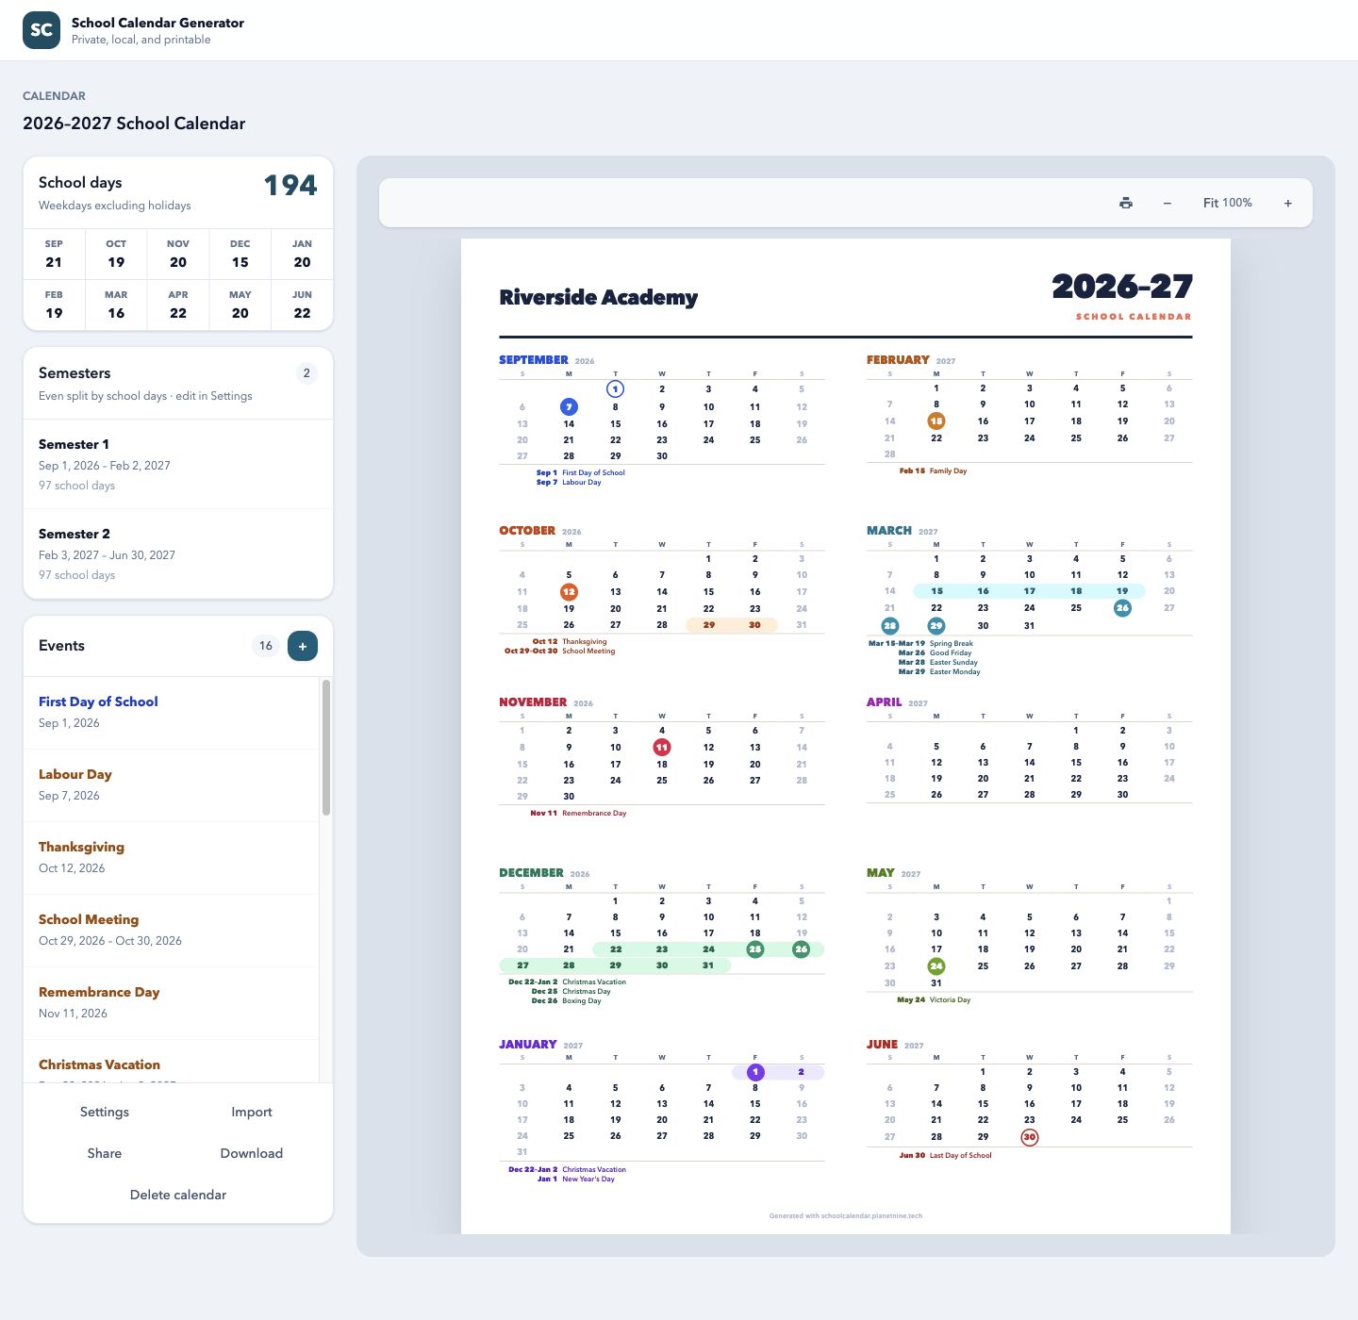
Task: Download the calendar
Action: tap(252, 1153)
